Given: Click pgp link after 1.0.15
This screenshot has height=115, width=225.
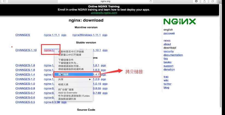Looking at the screenshot, I should [x=105, y=84].
